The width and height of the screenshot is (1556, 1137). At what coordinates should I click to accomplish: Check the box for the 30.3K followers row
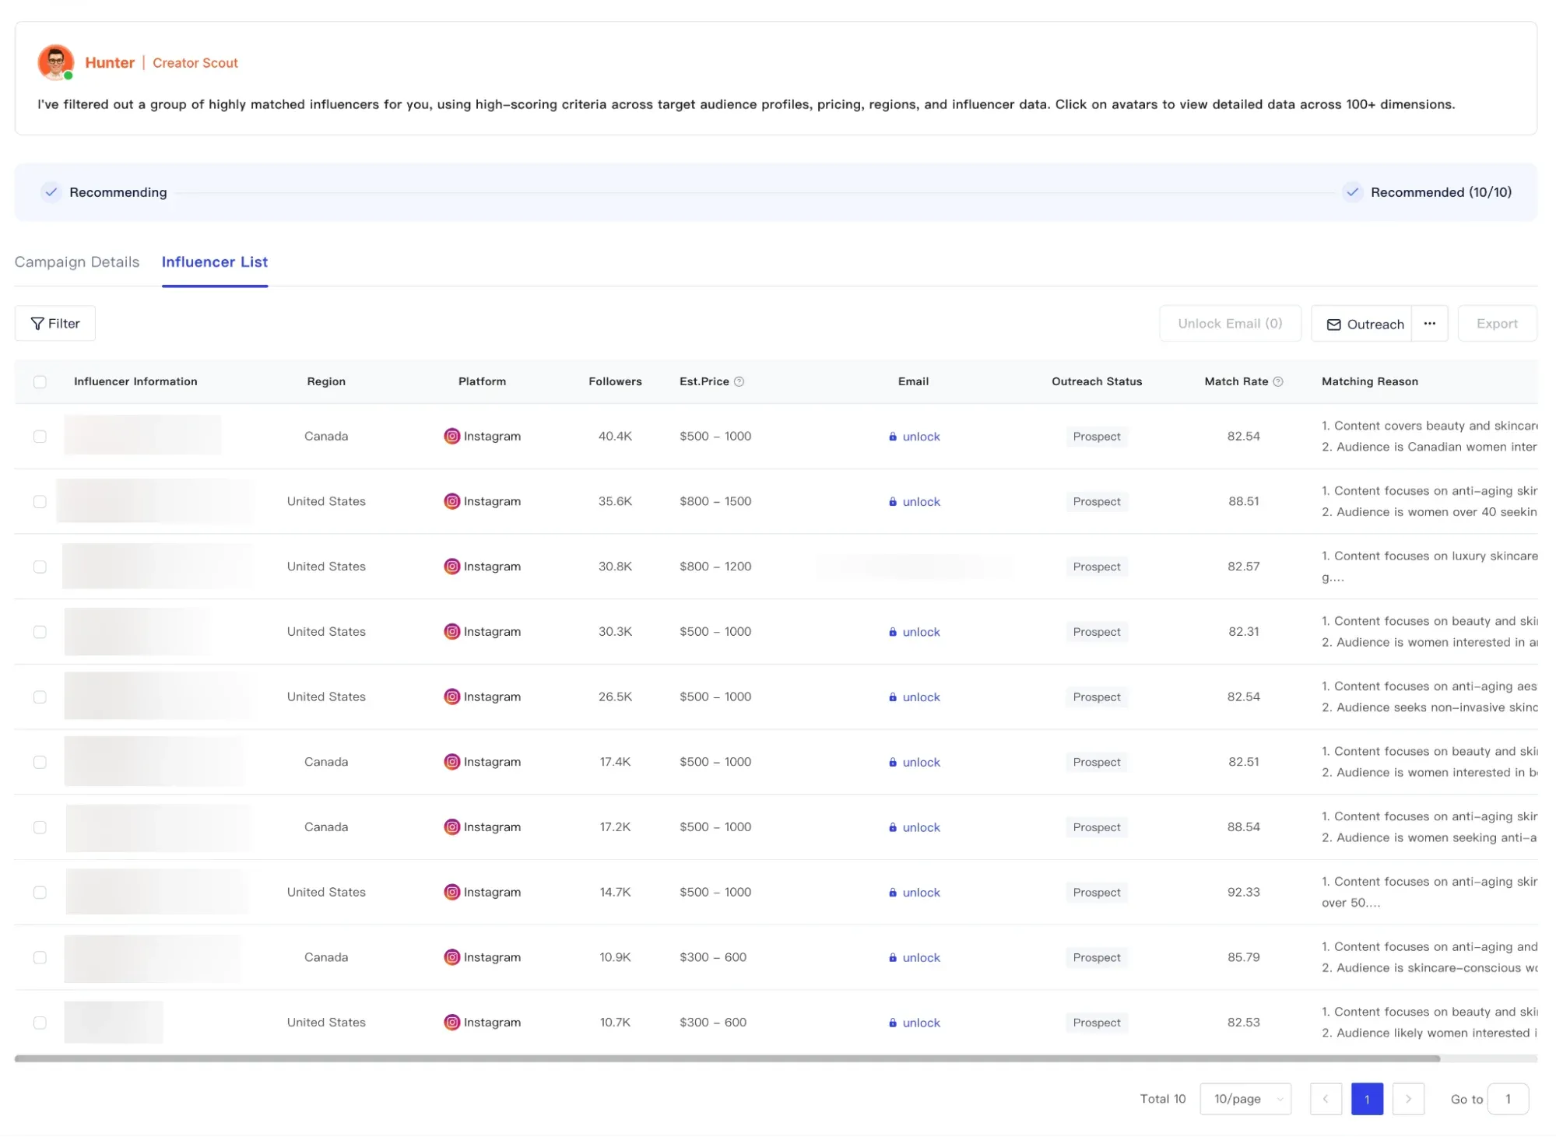click(x=40, y=631)
